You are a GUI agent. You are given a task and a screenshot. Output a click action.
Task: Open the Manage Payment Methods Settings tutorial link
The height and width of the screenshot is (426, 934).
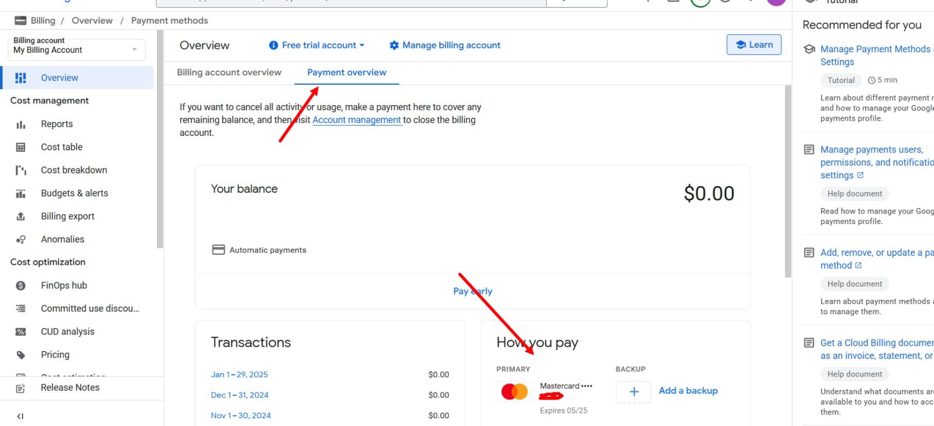tap(877, 56)
